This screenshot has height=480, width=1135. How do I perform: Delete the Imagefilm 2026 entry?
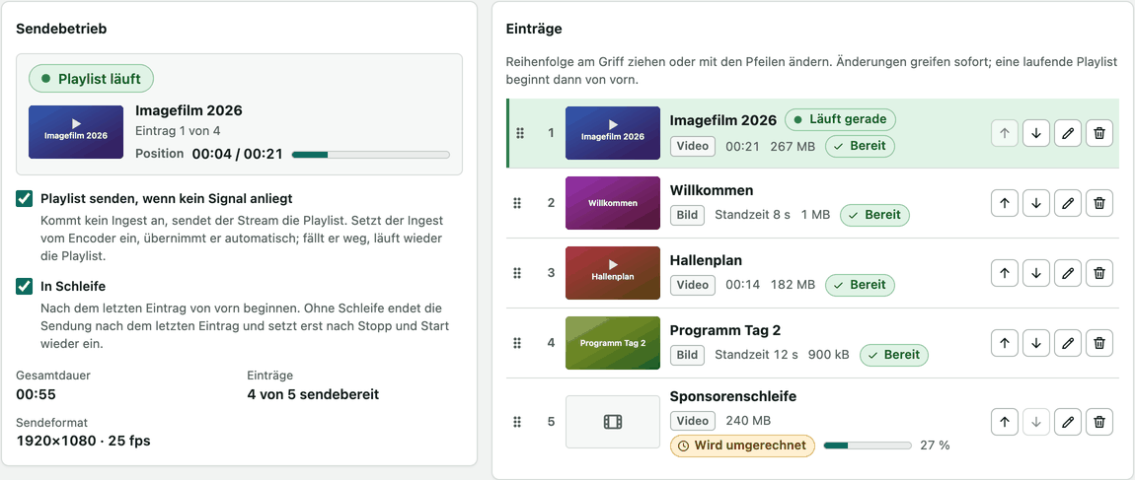coord(1099,133)
